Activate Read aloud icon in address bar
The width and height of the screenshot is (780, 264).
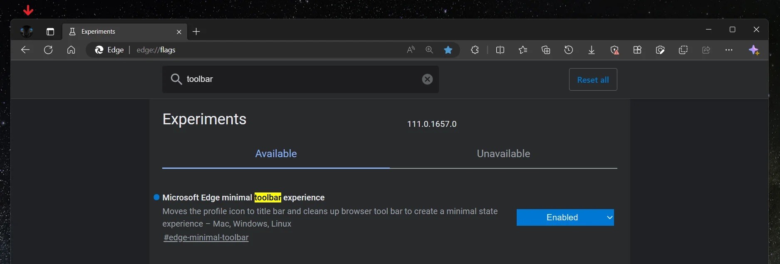tap(411, 50)
